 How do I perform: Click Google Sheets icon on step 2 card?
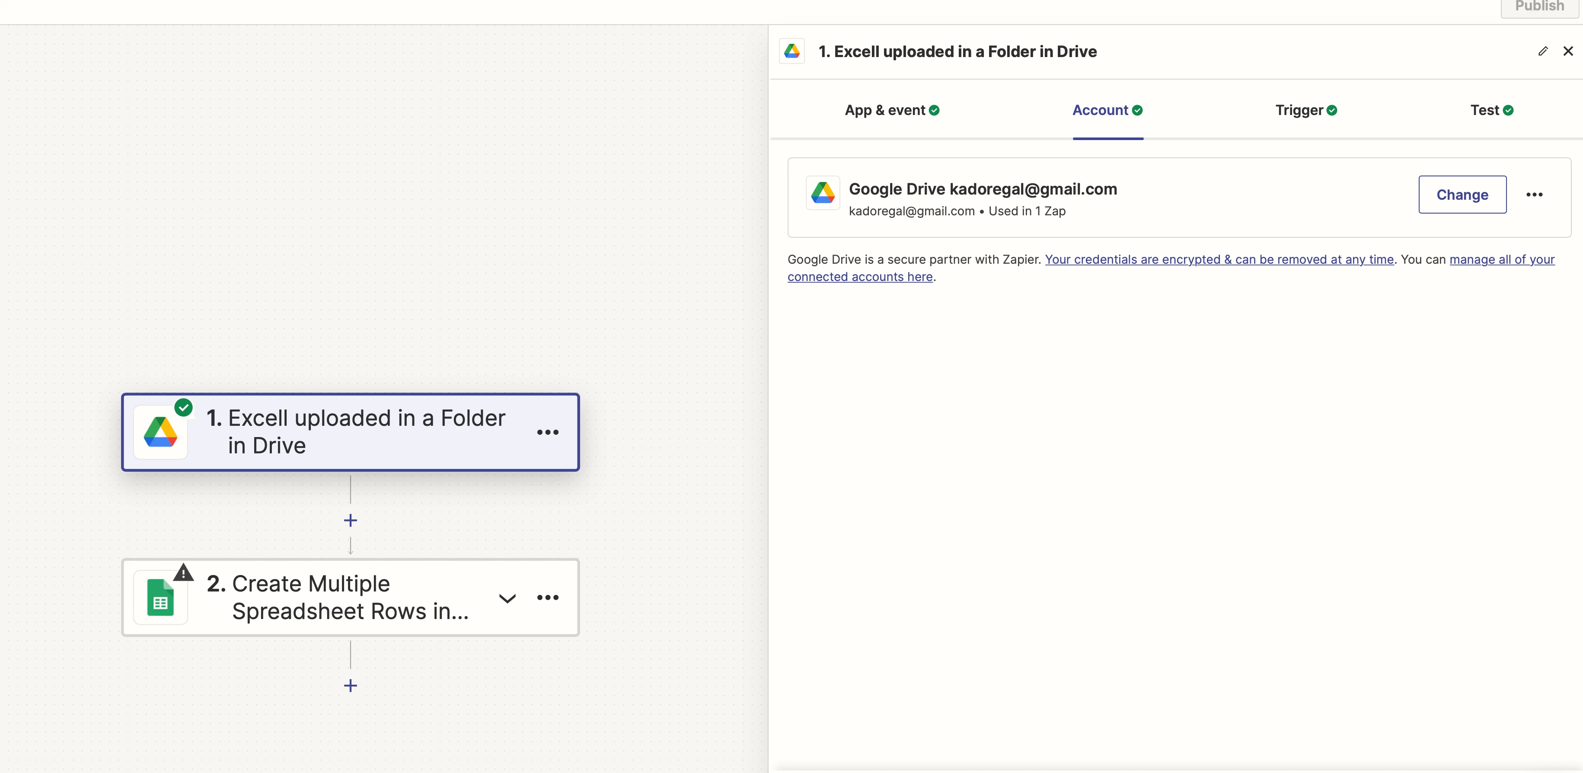tap(160, 597)
